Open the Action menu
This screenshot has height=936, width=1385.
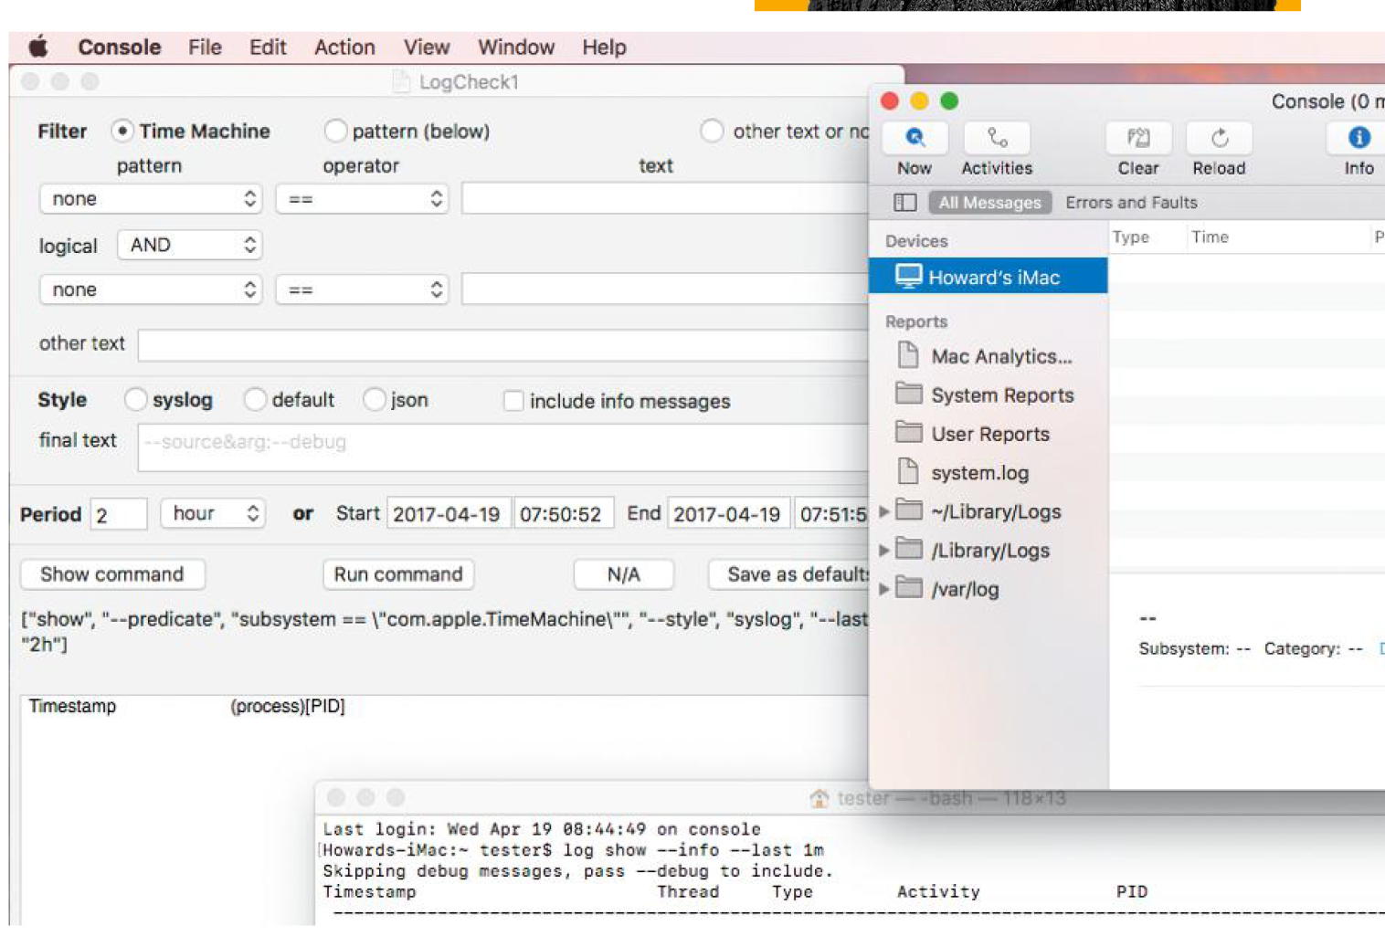pyautogui.click(x=344, y=47)
